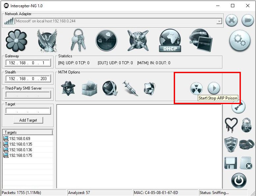Screen dimensions: 256x196
Task: Select the Network Adapter combo box
Action: pos(118,21)
